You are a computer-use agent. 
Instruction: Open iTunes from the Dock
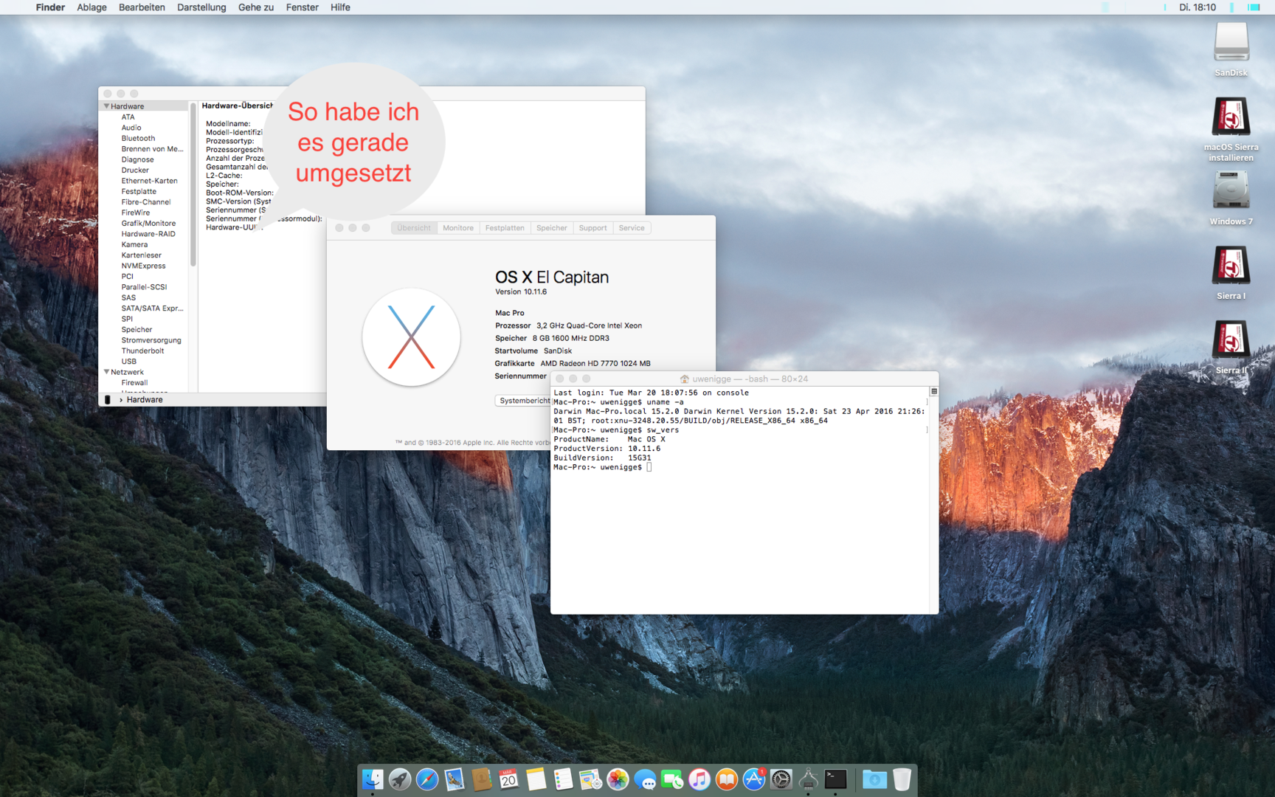pyautogui.click(x=699, y=779)
